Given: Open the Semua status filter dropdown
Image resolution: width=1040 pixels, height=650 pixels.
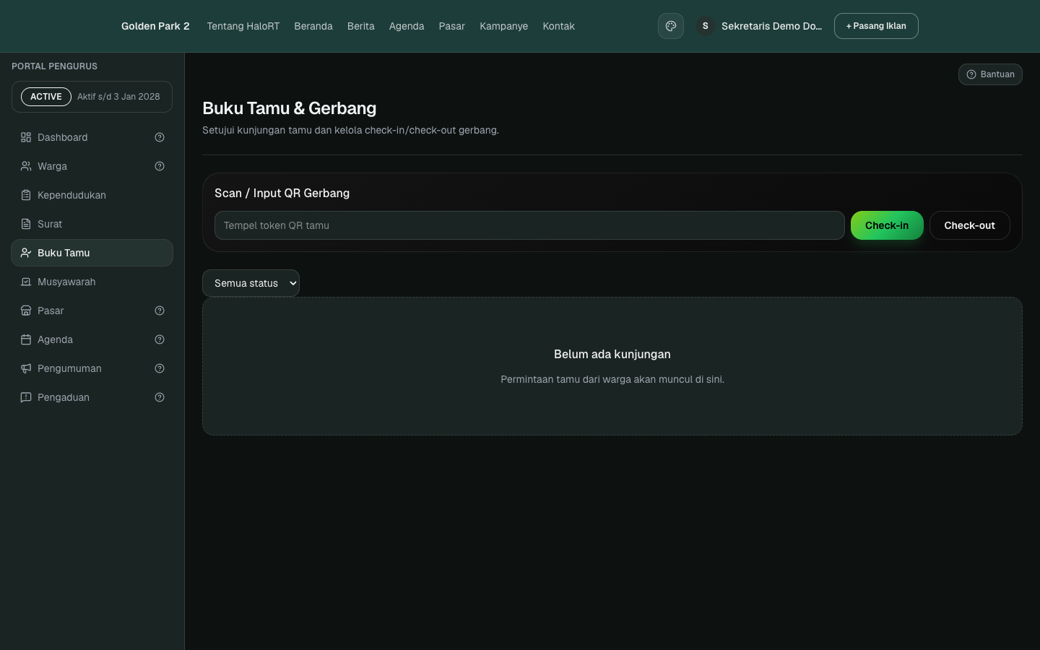Looking at the screenshot, I should coord(251,283).
